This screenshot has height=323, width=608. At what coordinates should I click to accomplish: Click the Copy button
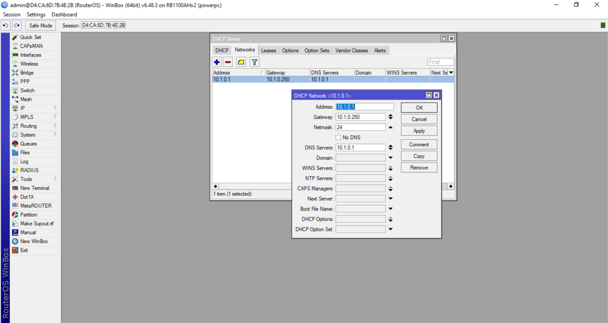[419, 156]
